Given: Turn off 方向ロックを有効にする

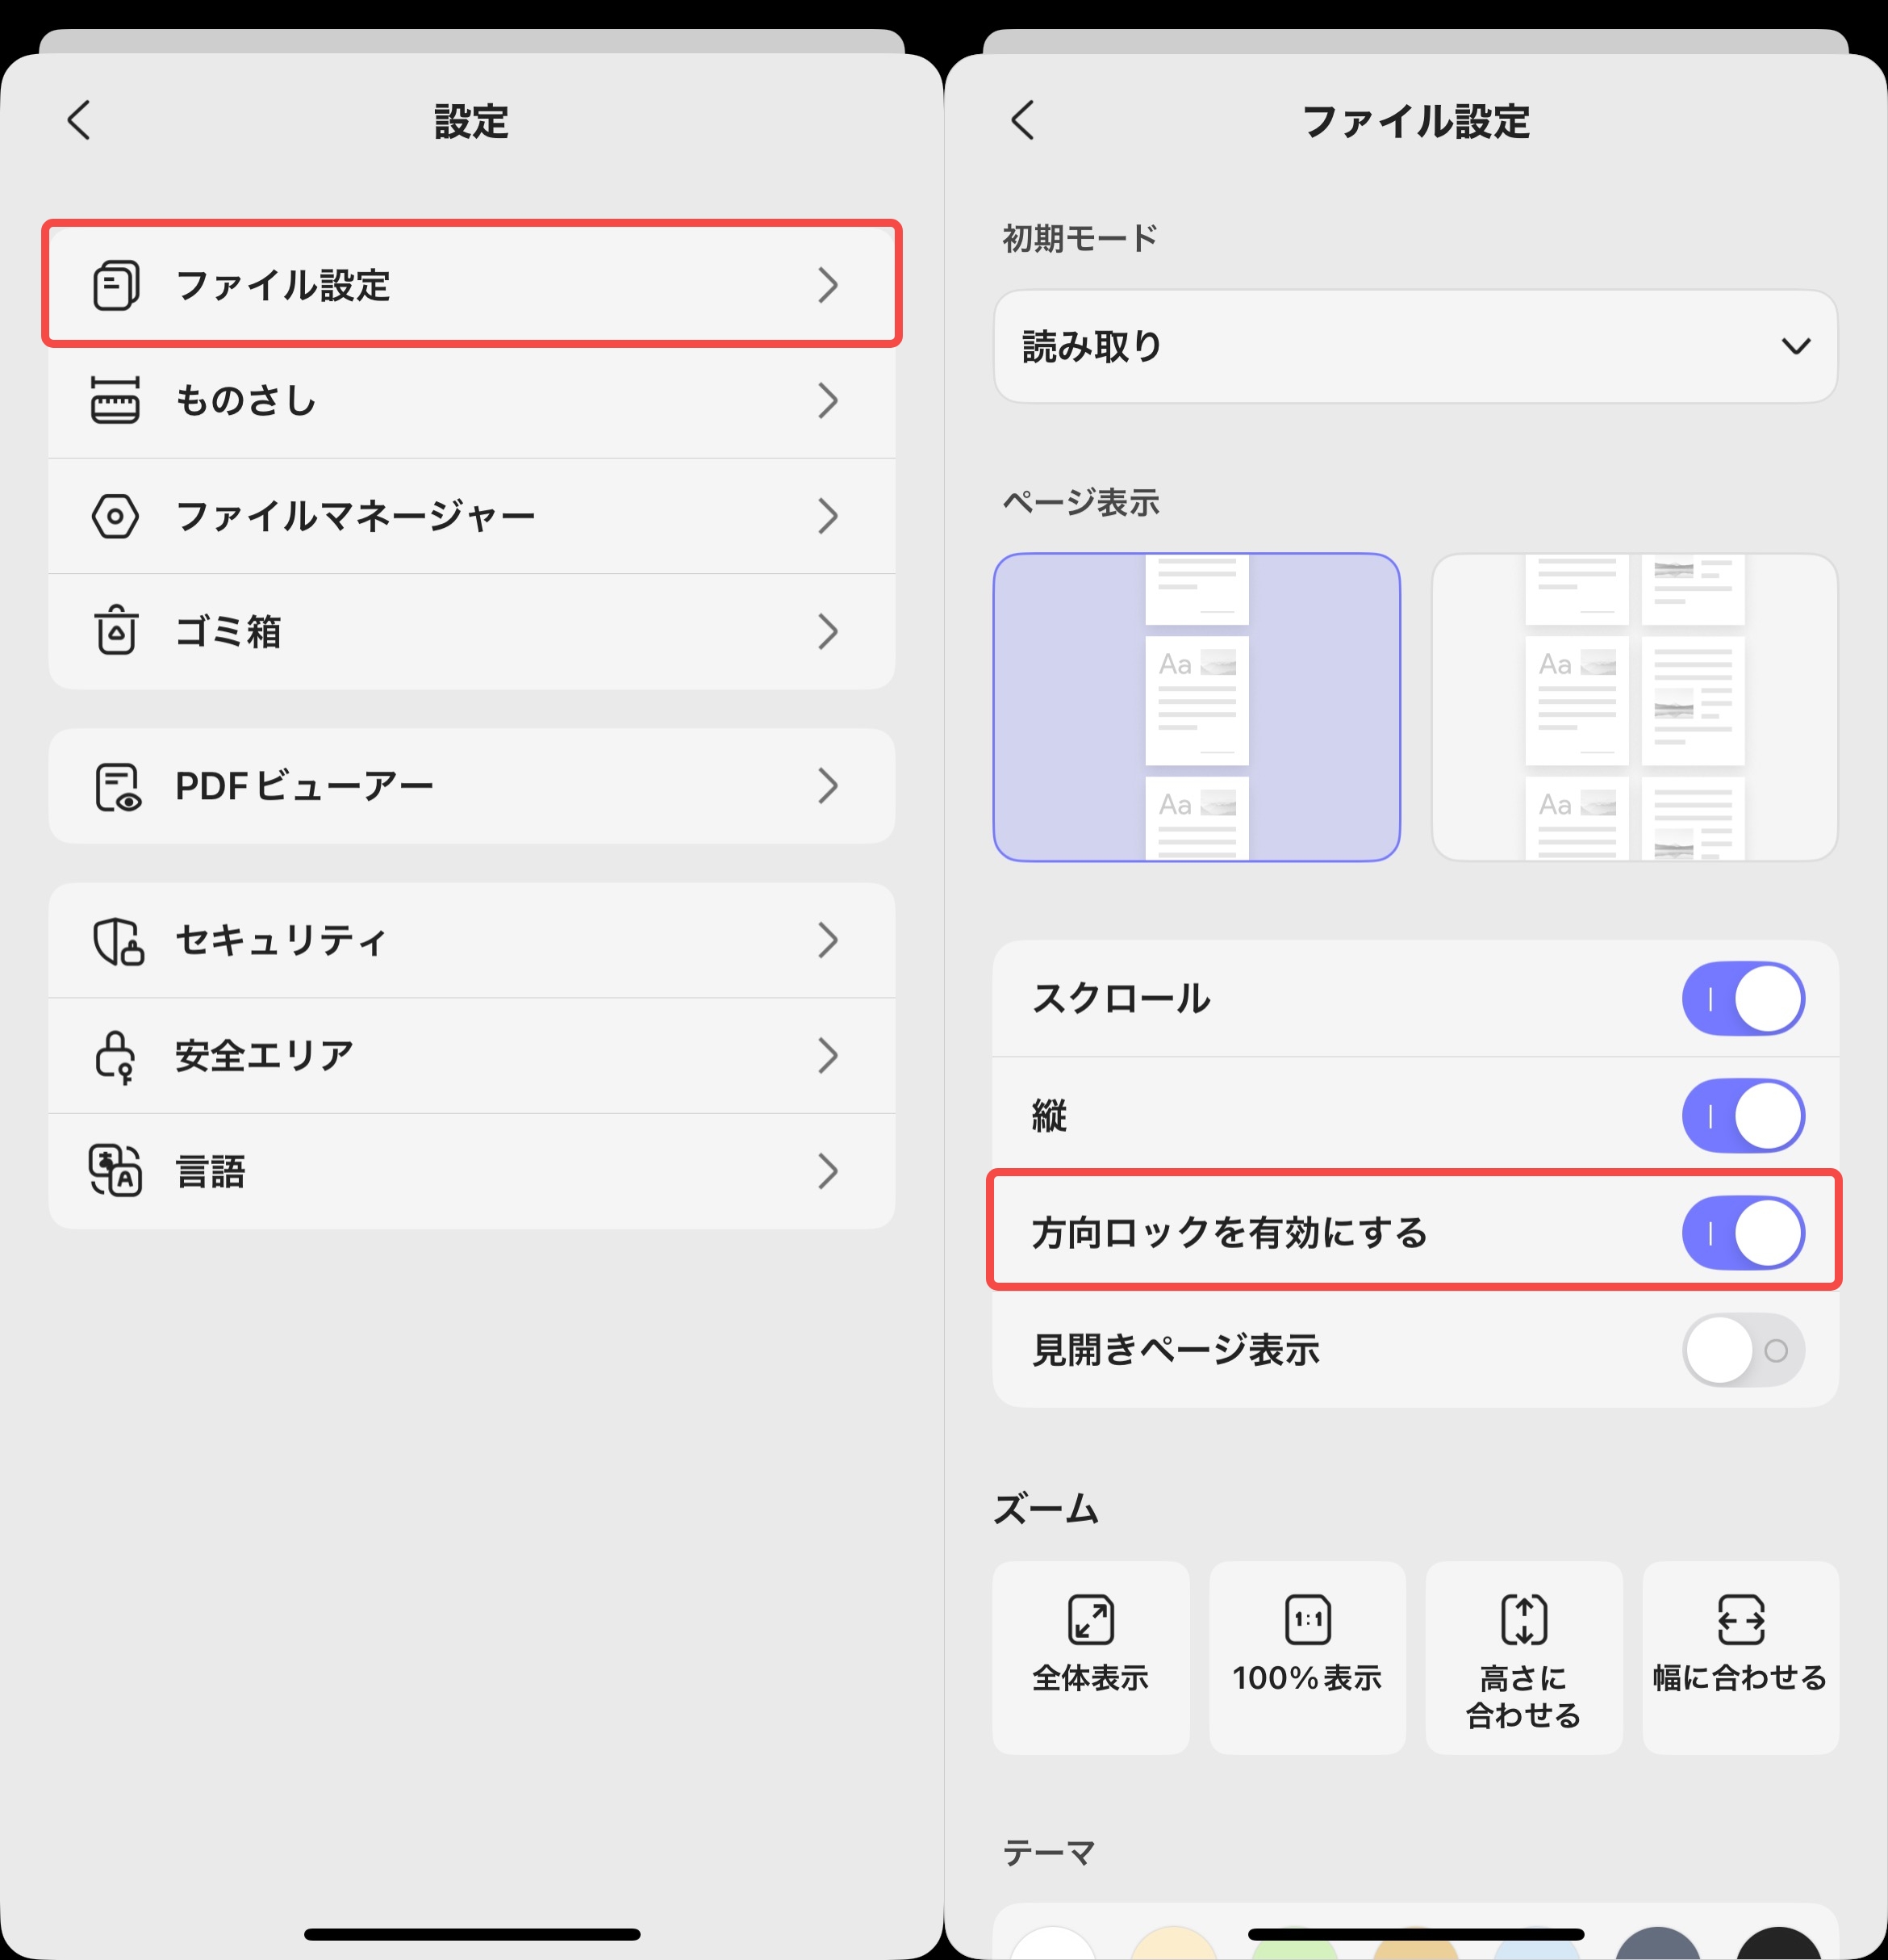Looking at the screenshot, I should 1743,1234.
